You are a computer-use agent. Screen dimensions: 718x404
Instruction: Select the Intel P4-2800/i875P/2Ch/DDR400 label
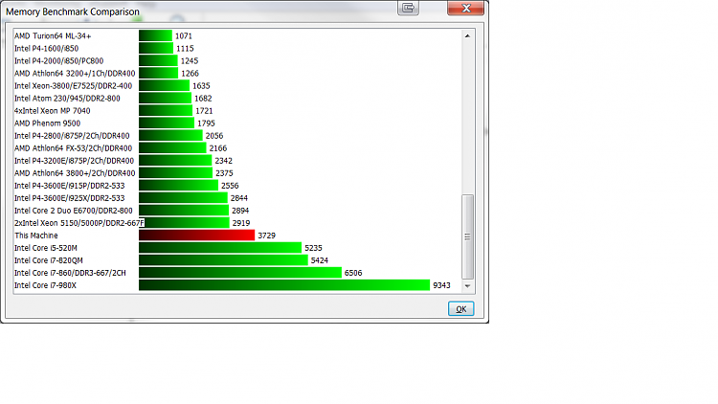tap(72, 136)
